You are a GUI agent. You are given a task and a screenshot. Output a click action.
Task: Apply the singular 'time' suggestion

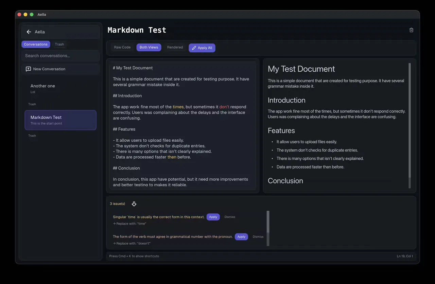click(x=213, y=217)
